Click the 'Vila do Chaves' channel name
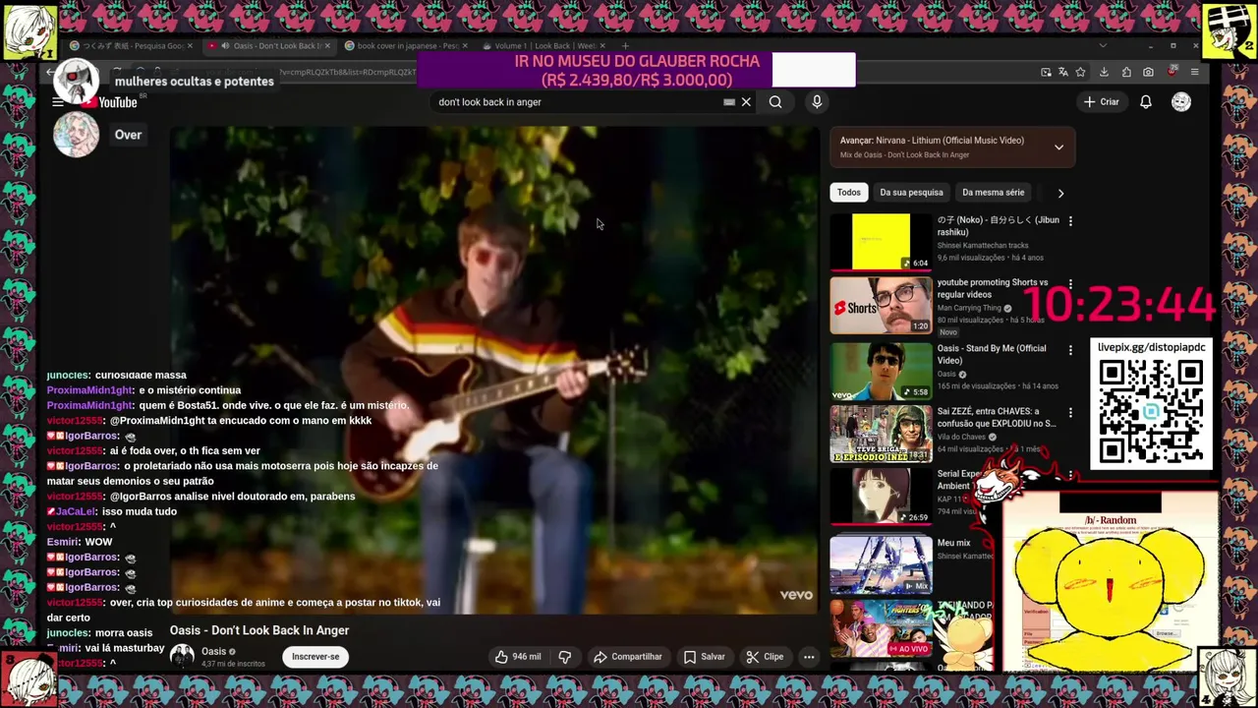The image size is (1258, 708). (962, 437)
